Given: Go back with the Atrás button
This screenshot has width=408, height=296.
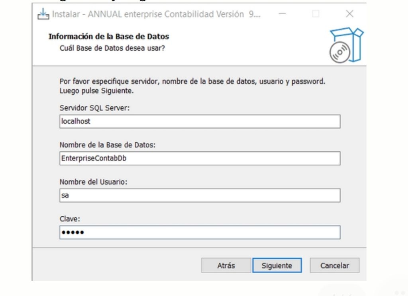Looking at the screenshot, I should point(226,265).
